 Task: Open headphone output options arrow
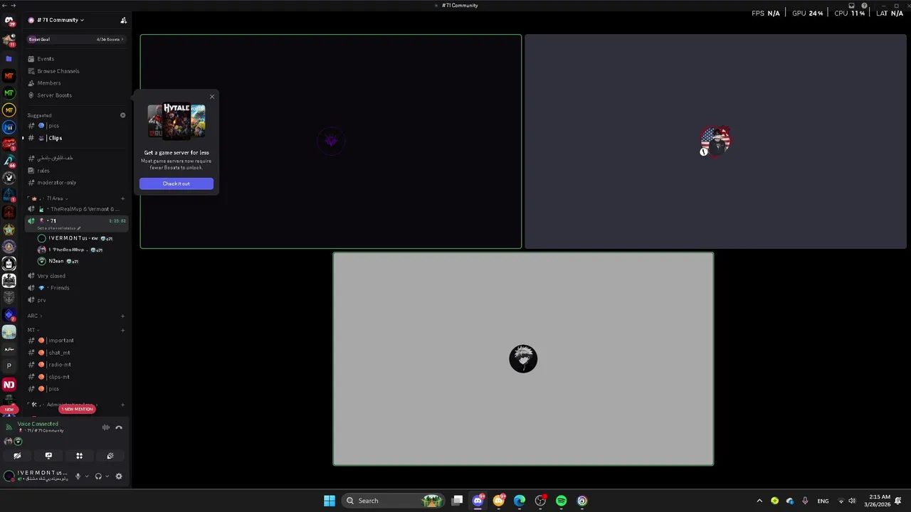click(x=107, y=476)
